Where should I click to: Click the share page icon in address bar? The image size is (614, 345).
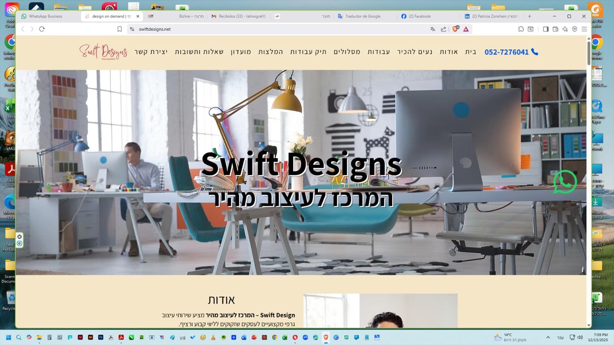443,29
